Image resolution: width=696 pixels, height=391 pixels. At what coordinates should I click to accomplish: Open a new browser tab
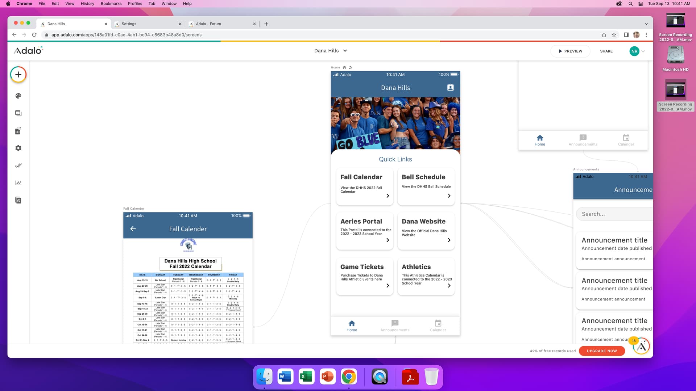[266, 24]
